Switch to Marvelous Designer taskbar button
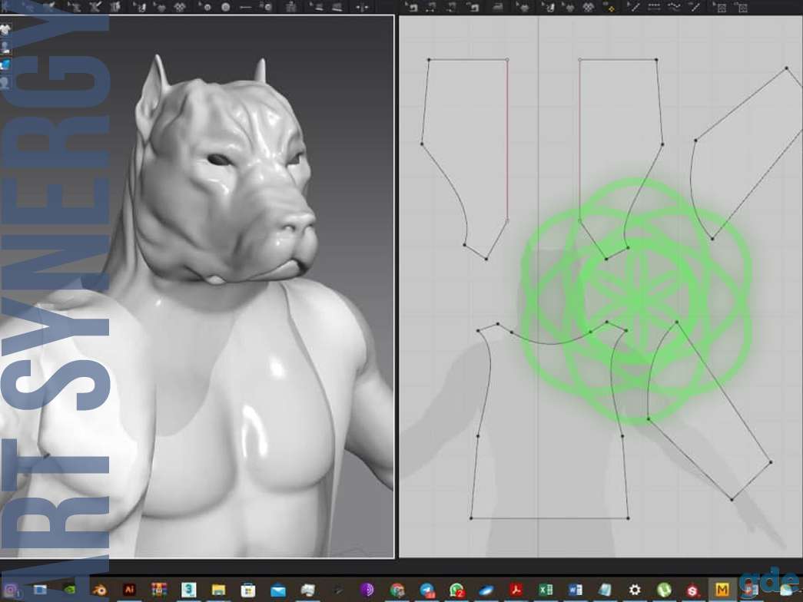 pyautogui.click(x=721, y=590)
